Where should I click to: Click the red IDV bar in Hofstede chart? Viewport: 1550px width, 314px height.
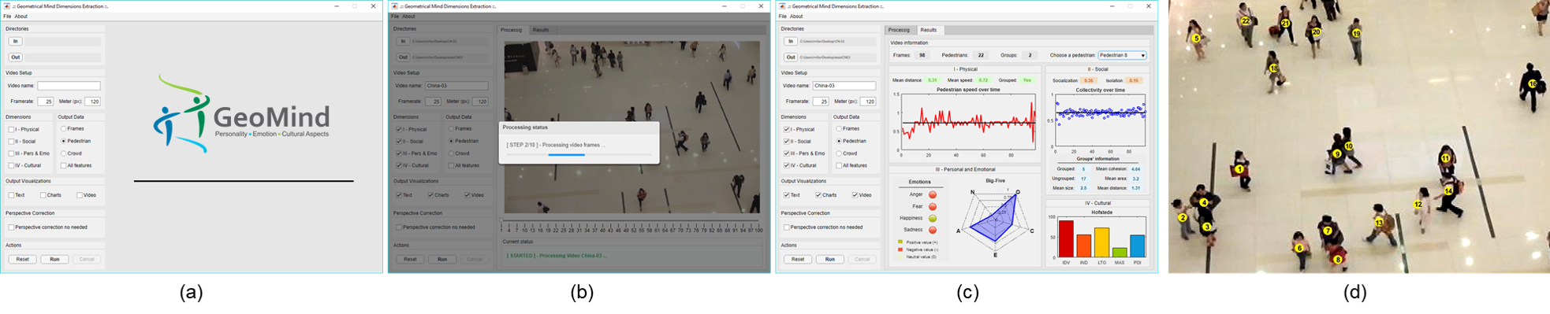click(1066, 238)
